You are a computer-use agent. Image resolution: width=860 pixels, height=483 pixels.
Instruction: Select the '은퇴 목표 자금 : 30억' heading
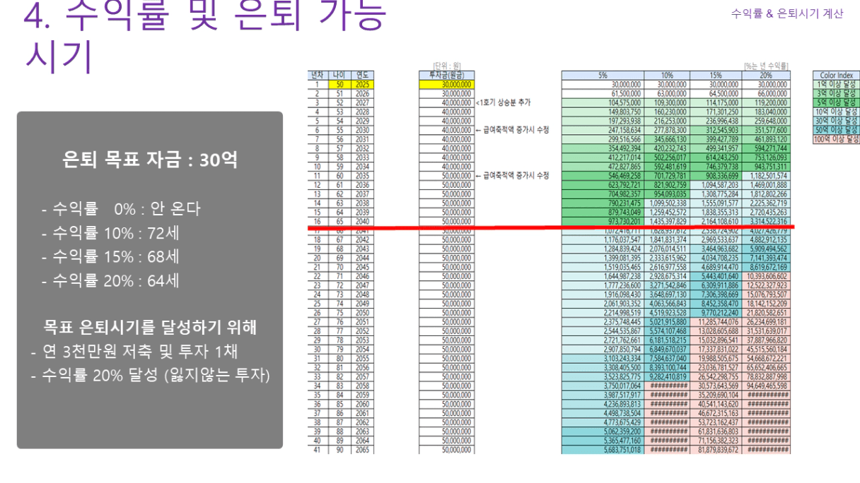pyautogui.click(x=150, y=160)
